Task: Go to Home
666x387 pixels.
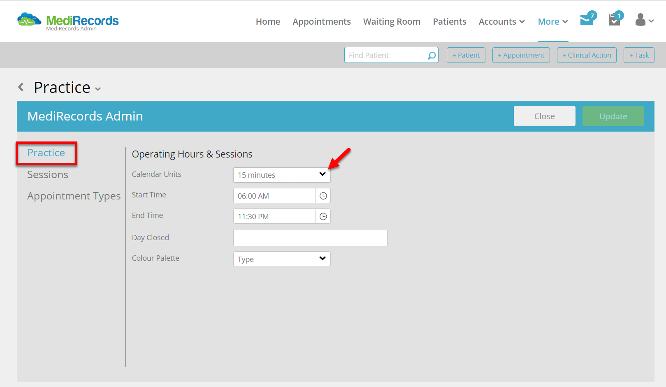Action: point(268,21)
